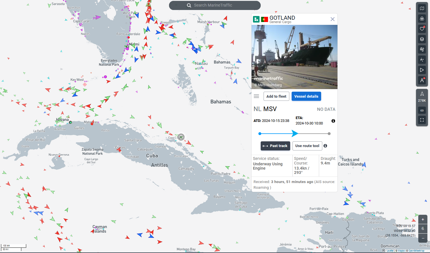The height and width of the screenshot is (253, 430).
Task: Click the port marker beside Havana label
Action: [x=70, y=122]
